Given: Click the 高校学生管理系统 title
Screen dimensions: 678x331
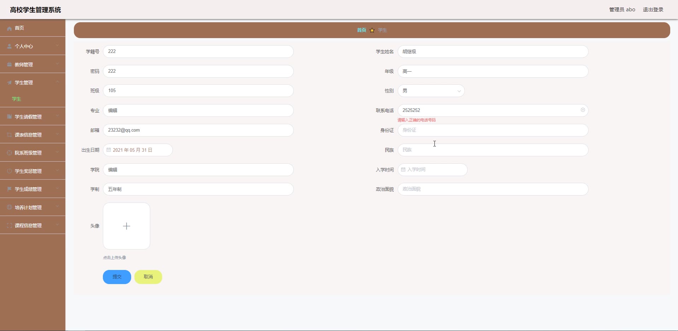Looking at the screenshot, I should [x=35, y=10].
